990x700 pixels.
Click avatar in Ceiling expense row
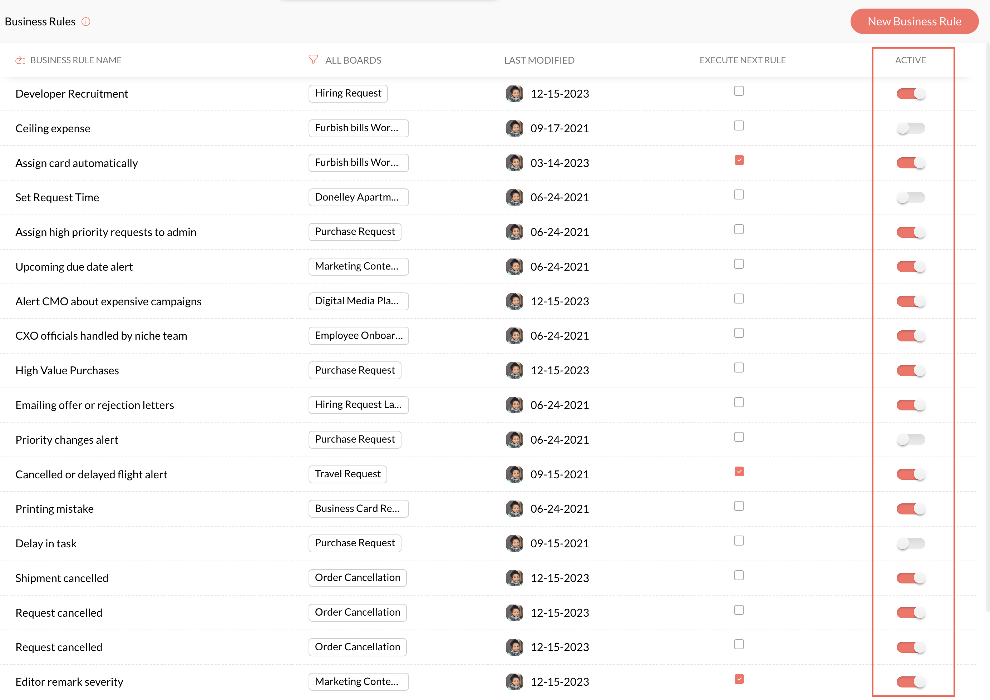[x=514, y=128]
